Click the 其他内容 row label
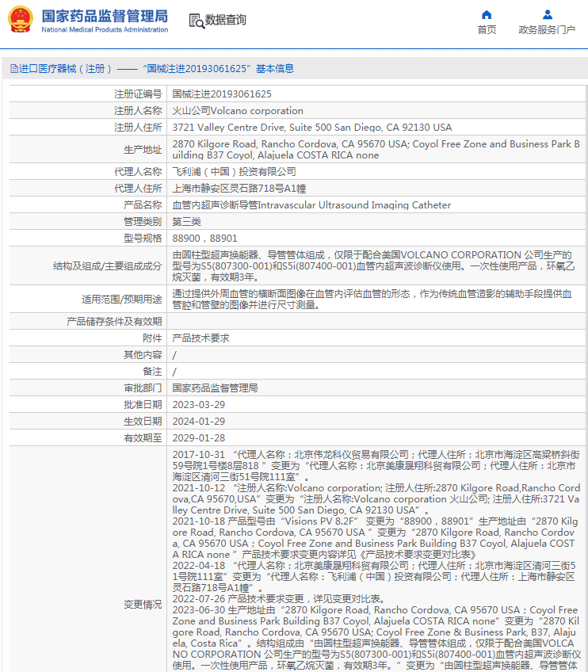This screenshot has width=588, height=672. tap(143, 355)
